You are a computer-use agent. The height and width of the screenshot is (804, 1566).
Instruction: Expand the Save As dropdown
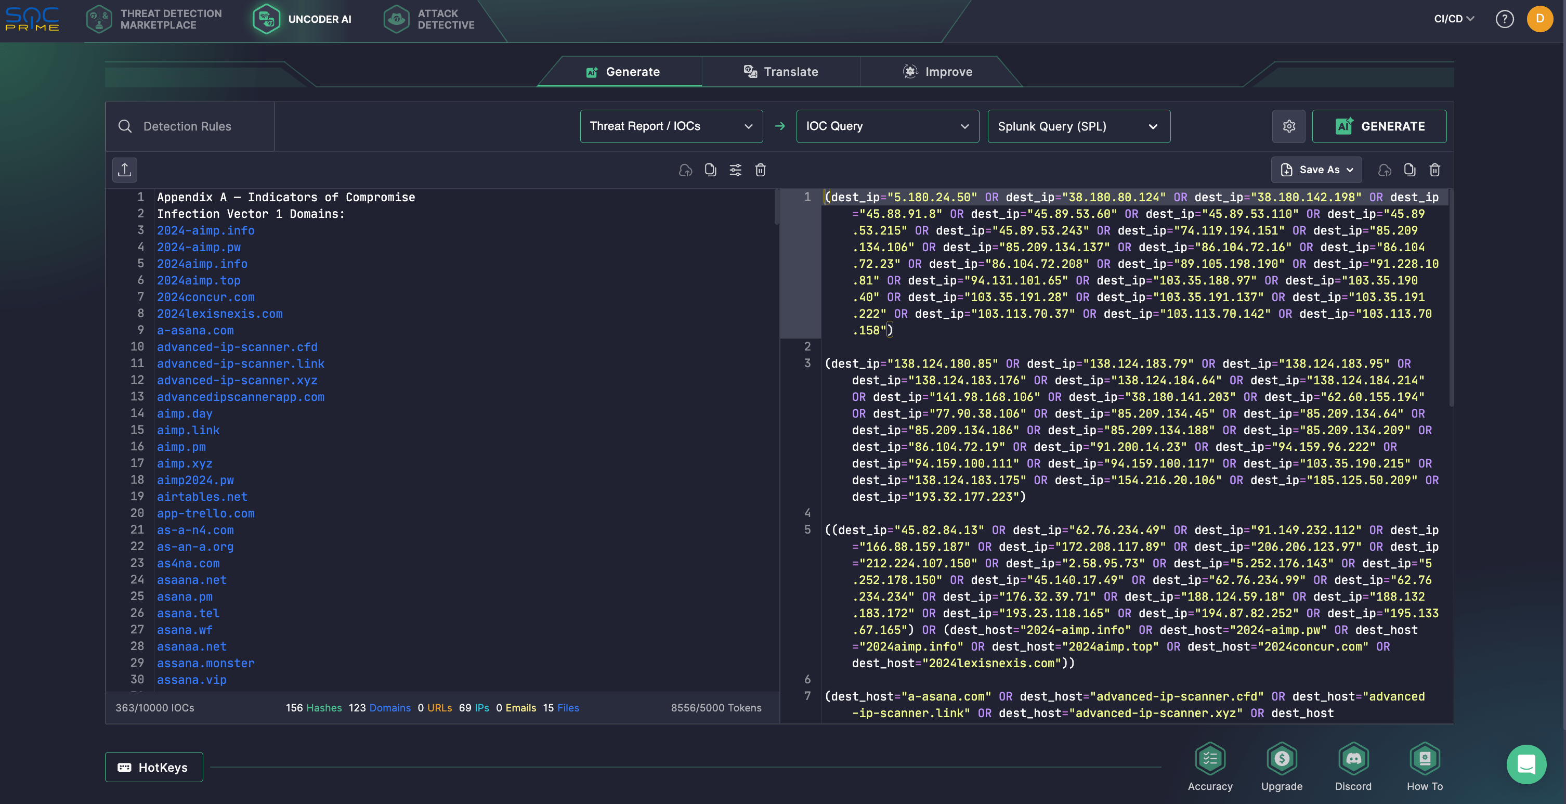1316,170
